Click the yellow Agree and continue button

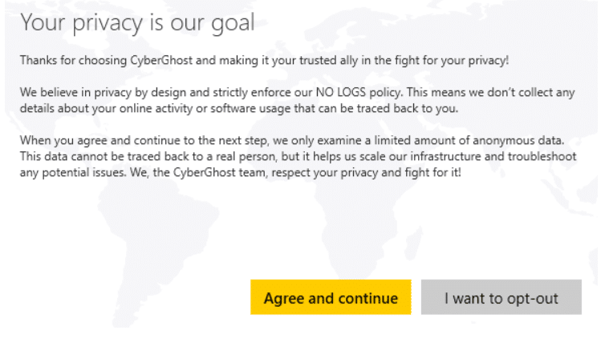[331, 297]
